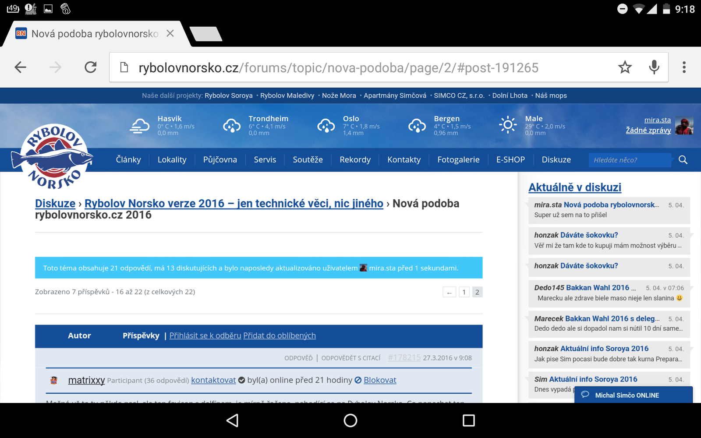This screenshot has width=701, height=438.
Task: Open the Fotogalerie menu item
Action: (x=458, y=160)
